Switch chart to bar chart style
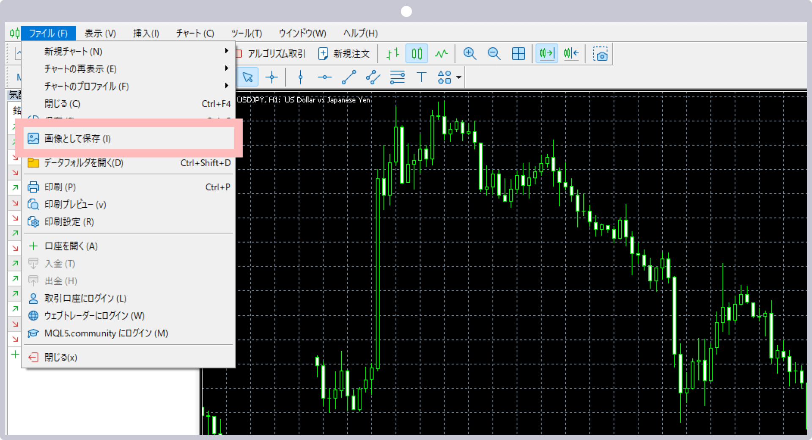The height and width of the screenshot is (440, 812). point(393,54)
